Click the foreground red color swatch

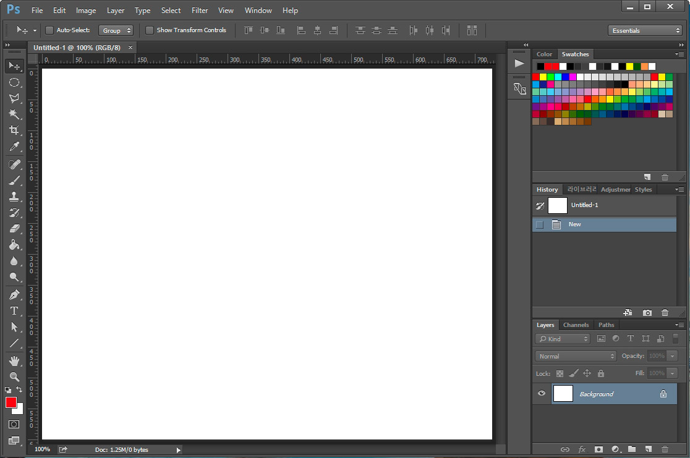[10, 402]
